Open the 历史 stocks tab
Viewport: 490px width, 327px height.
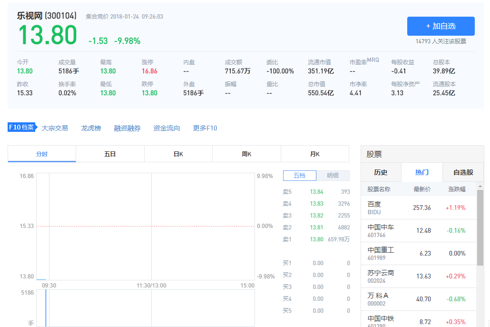coord(381,172)
